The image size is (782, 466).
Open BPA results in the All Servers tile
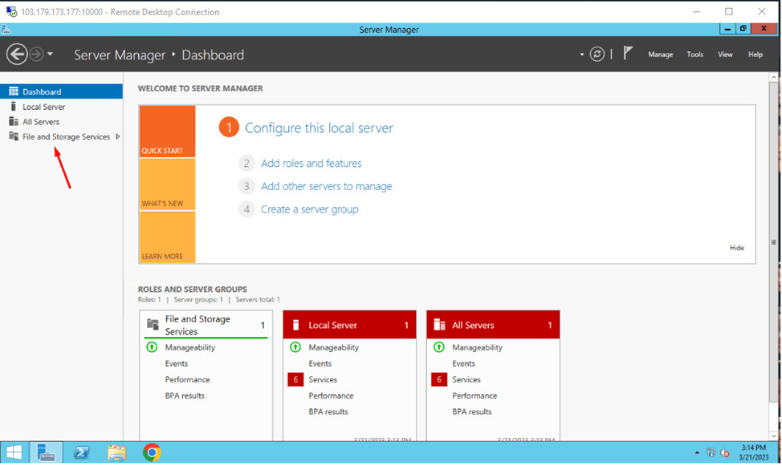(472, 411)
